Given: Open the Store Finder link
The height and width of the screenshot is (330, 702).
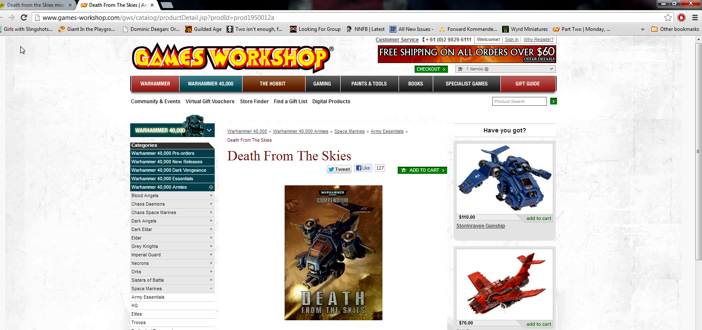Looking at the screenshot, I should (x=254, y=102).
